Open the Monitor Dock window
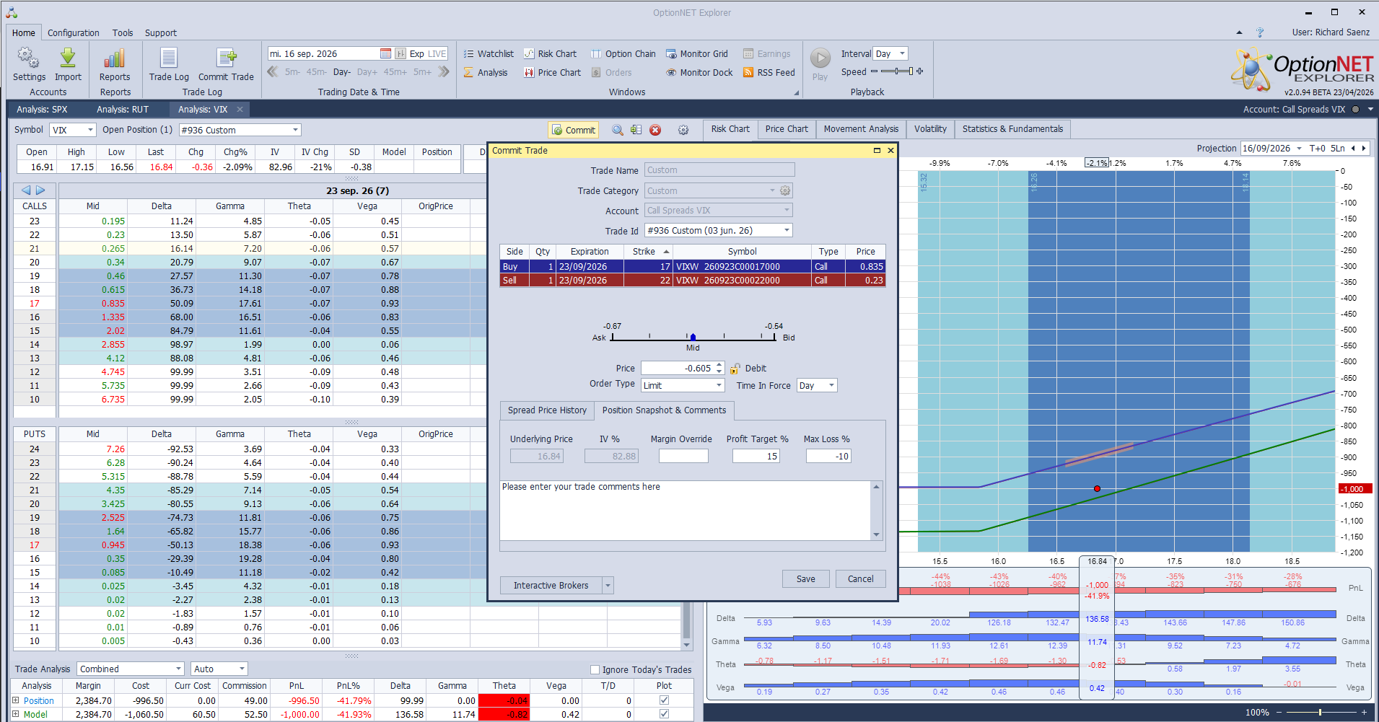 point(699,72)
